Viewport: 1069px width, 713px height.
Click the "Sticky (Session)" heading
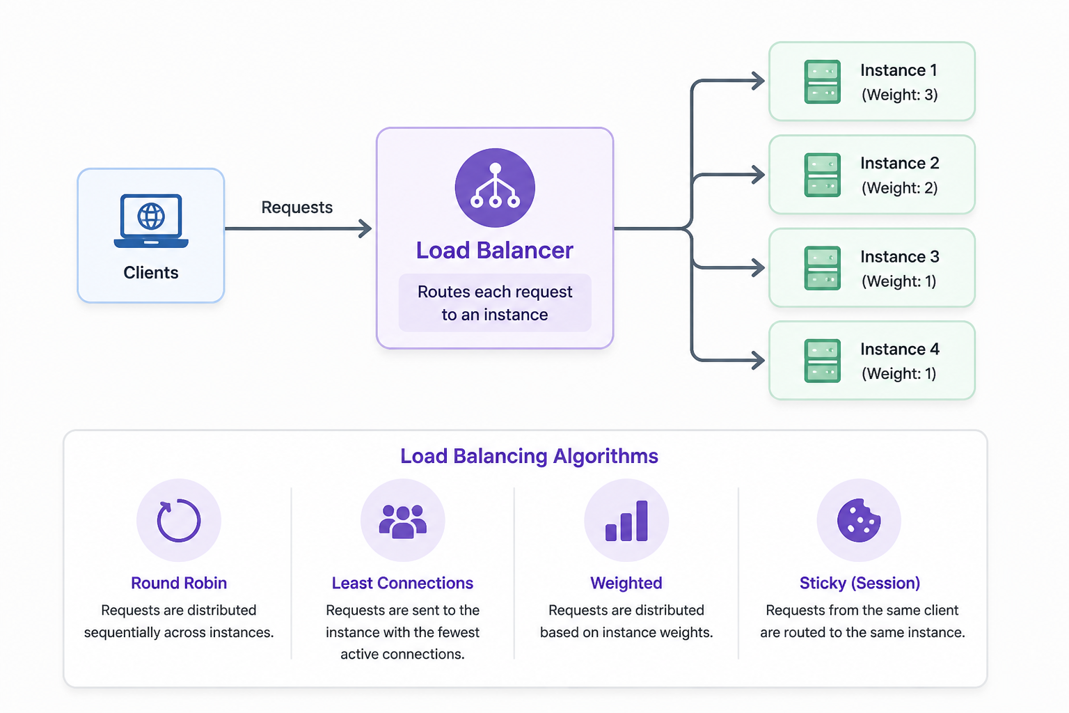click(860, 583)
